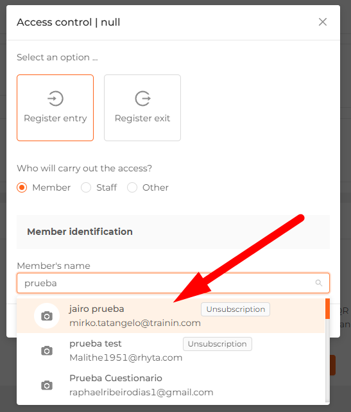Select the Staff radio option
The height and width of the screenshot is (412, 351).
86,187
